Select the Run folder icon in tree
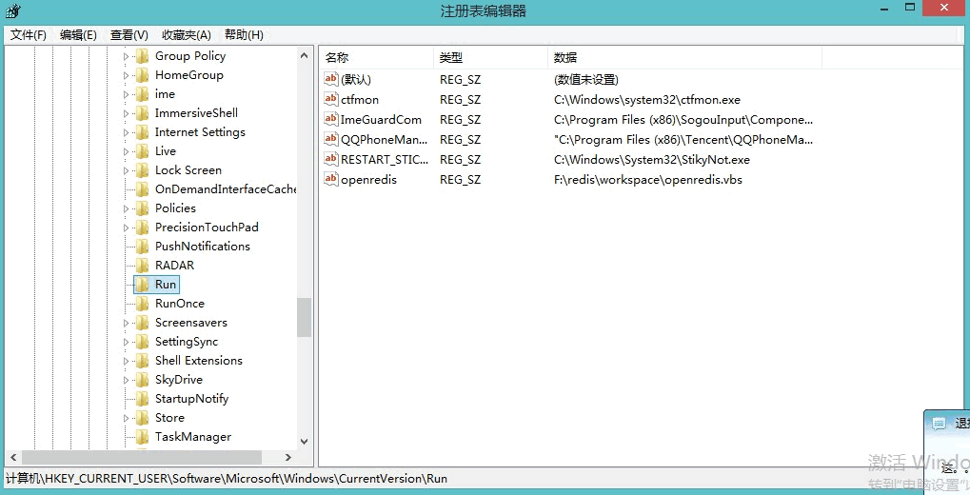 pyautogui.click(x=143, y=285)
